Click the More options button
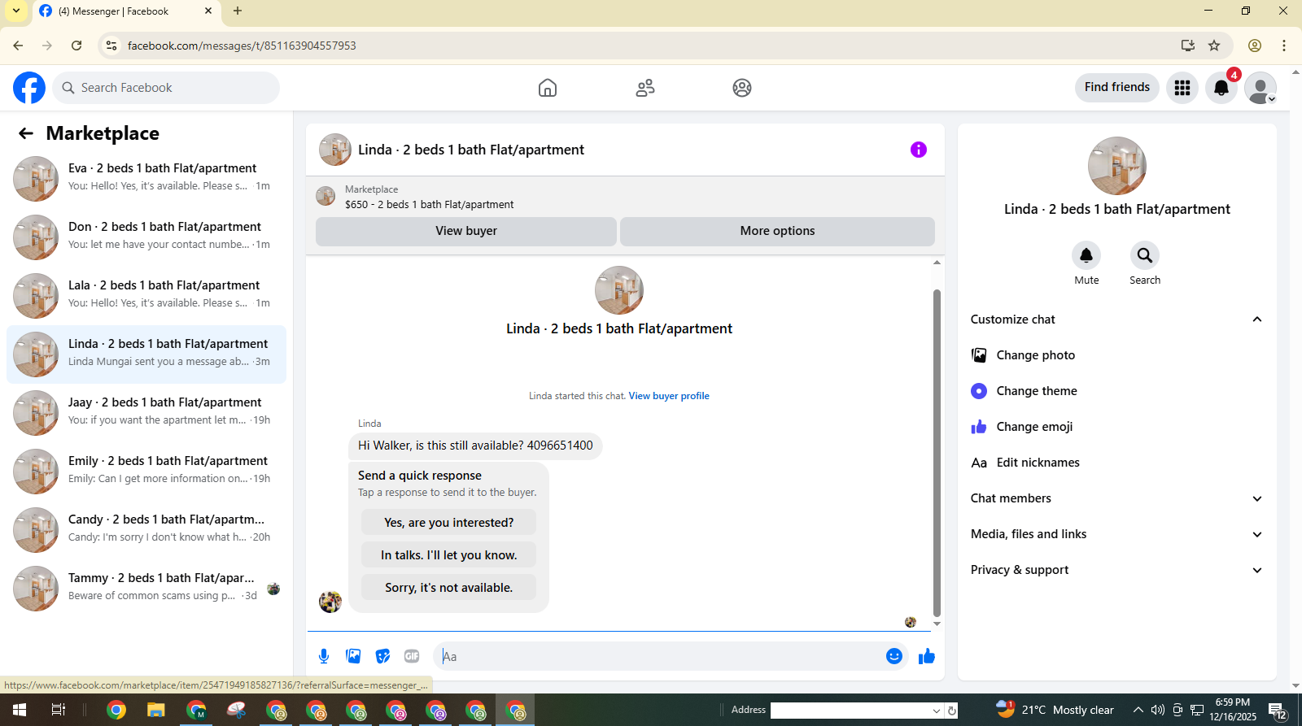1302x726 pixels. click(x=777, y=231)
